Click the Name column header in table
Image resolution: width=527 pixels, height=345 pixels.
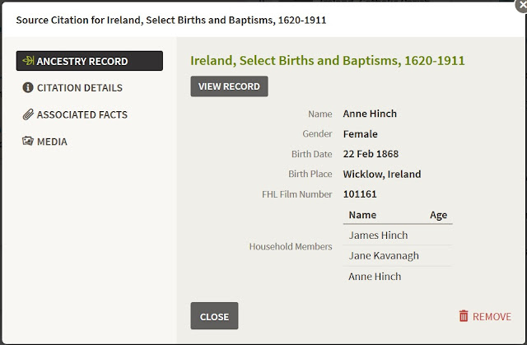[x=362, y=215]
